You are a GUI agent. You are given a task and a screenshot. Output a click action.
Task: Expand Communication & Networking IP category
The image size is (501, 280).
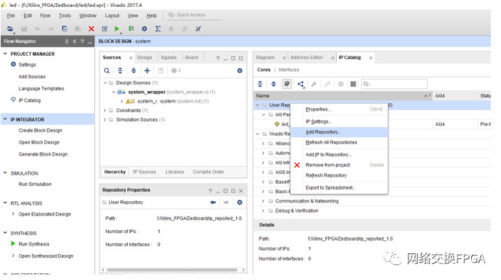(263, 201)
